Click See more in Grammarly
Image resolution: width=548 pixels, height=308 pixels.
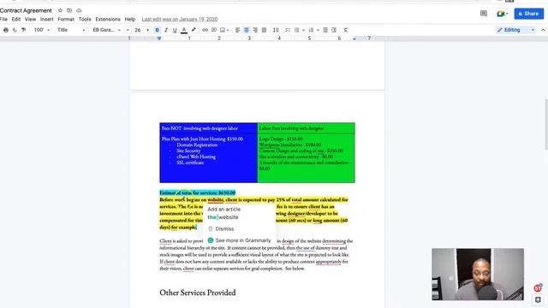240,240
